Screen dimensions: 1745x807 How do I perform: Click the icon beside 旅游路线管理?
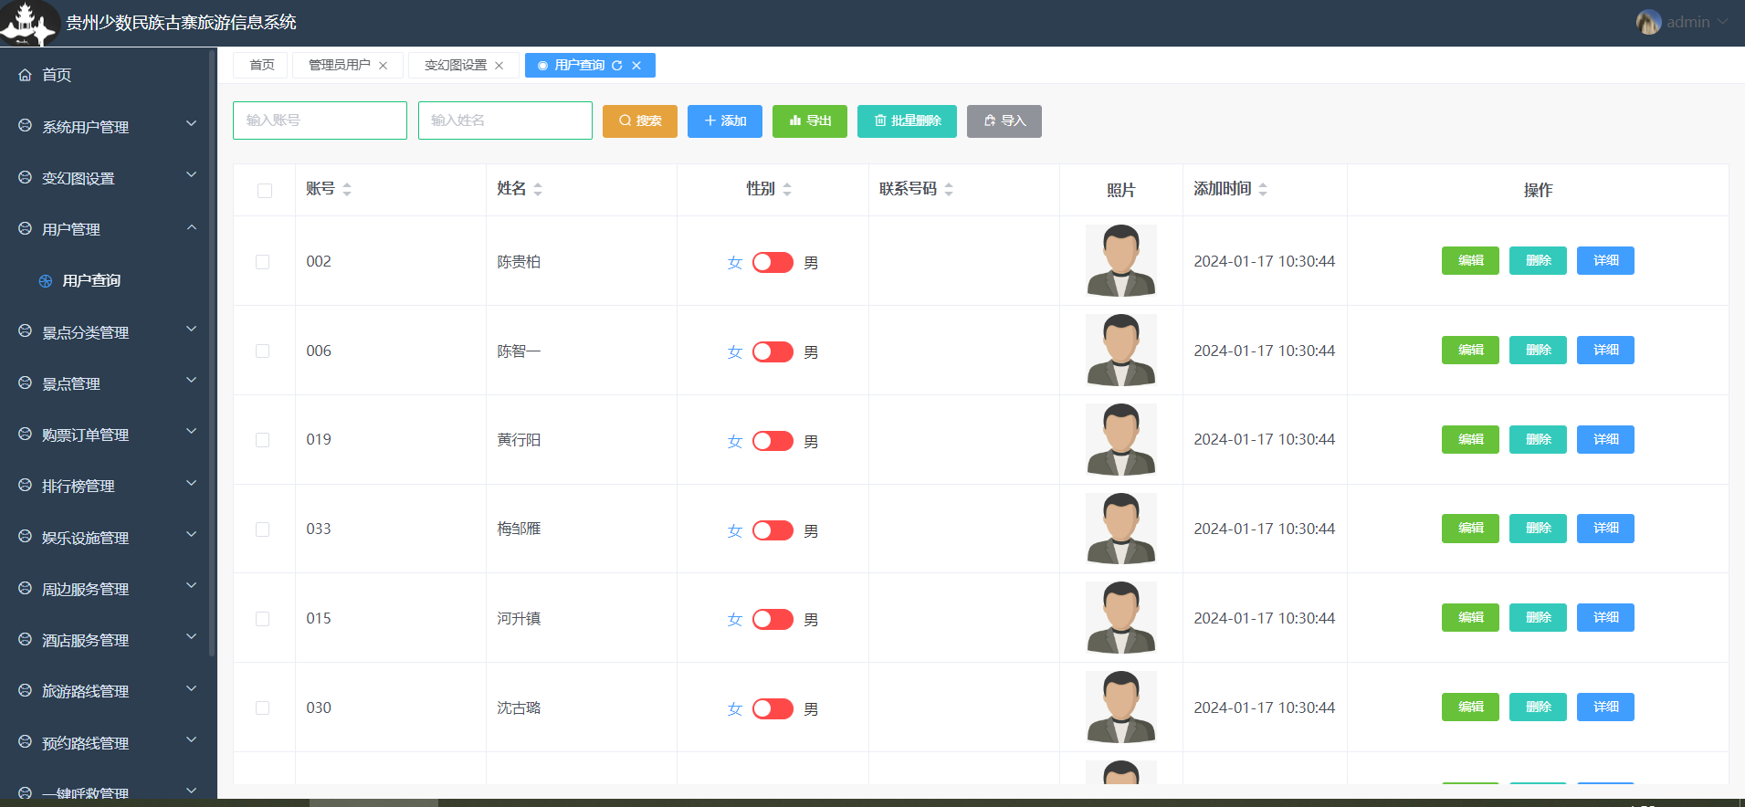pos(25,690)
